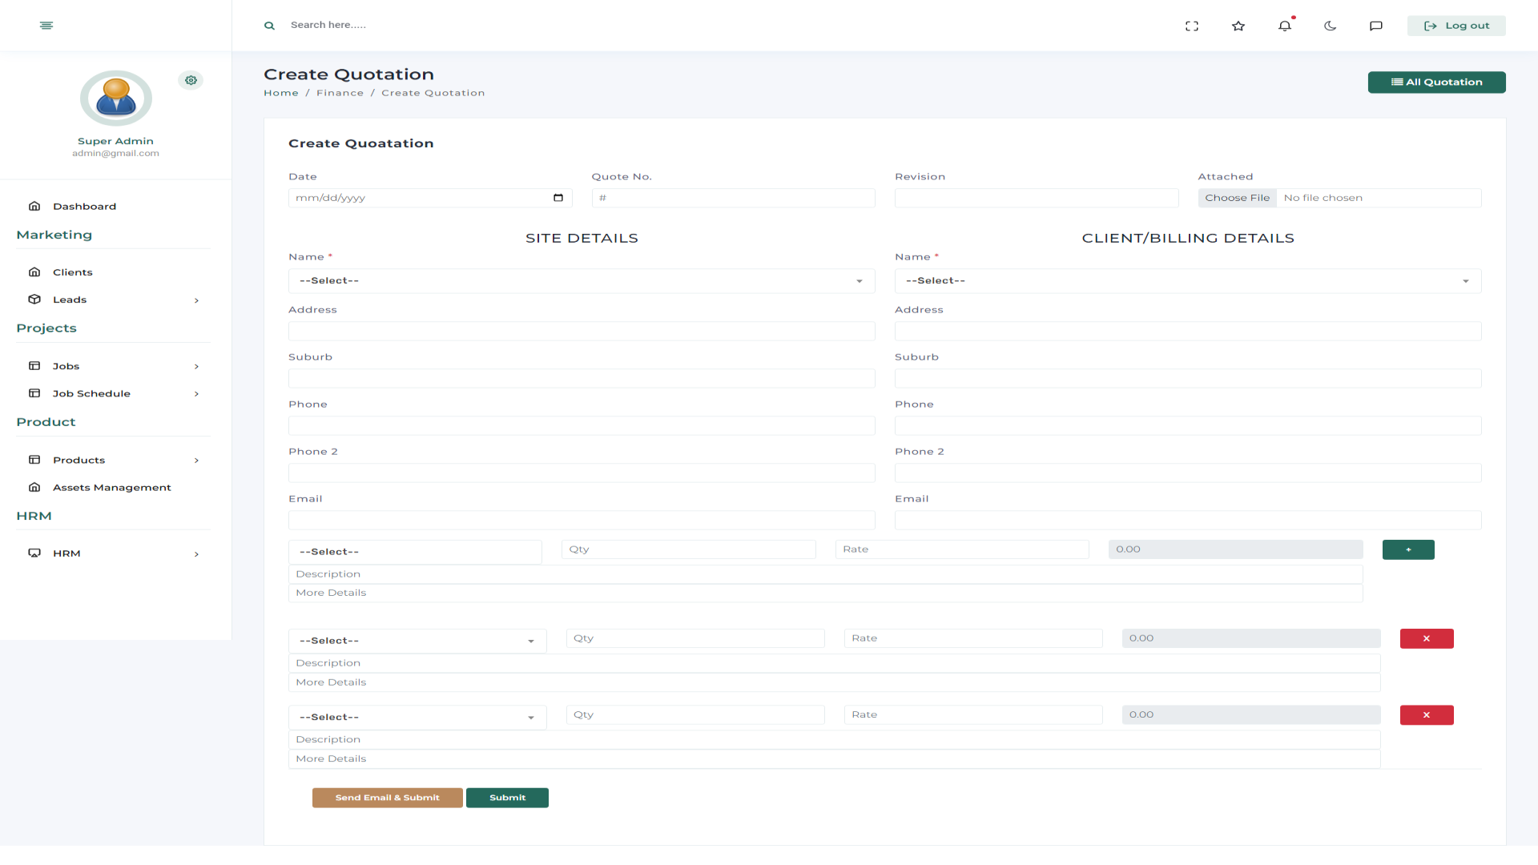This screenshot has width=1538, height=865.
Task: Open Client/Billing Name dropdown
Action: [1187, 281]
